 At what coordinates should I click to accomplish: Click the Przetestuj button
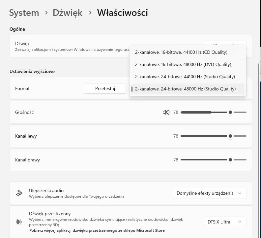105,88
